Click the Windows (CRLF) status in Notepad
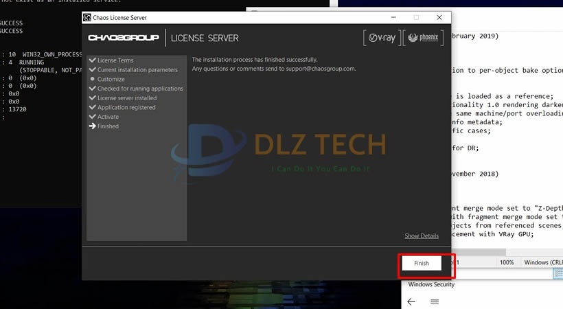This screenshot has height=309, width=563. (543, 262)
